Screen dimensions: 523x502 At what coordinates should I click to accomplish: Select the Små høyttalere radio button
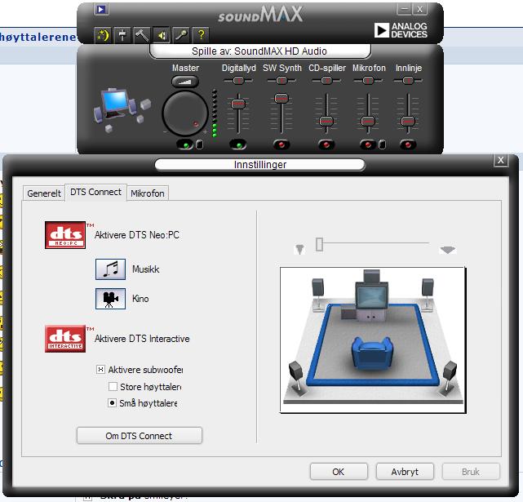pos(112,403)
